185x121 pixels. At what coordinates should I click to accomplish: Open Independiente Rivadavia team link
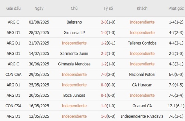[142, 116]
